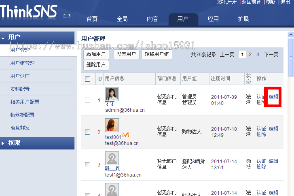Click the 转移用户组 button

point(157,54)
